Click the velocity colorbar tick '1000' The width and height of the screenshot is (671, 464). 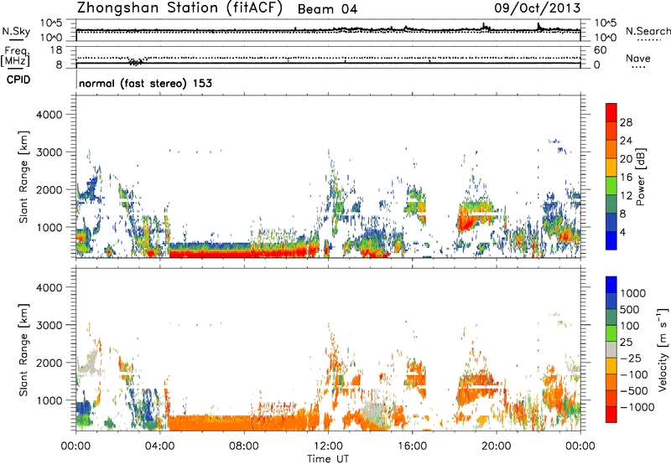tap(633, 293)
